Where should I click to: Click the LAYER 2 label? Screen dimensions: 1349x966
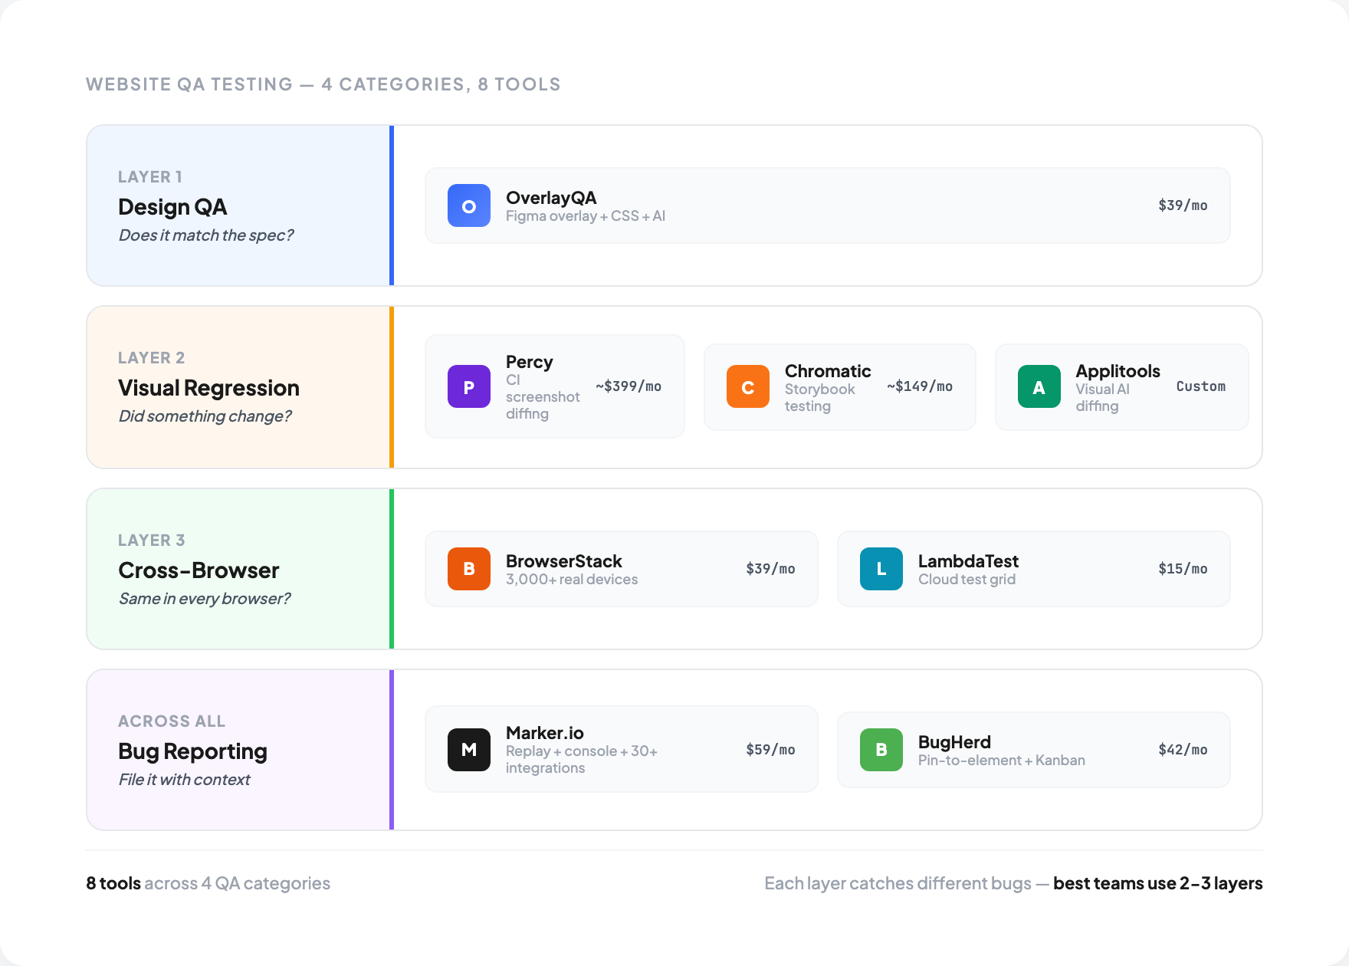pyautogui.click(x=152, y=358)
